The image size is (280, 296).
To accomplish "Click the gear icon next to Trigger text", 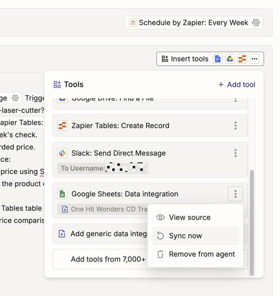I will [15, 98].
